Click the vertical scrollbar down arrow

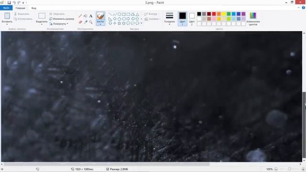coord(304,161)
